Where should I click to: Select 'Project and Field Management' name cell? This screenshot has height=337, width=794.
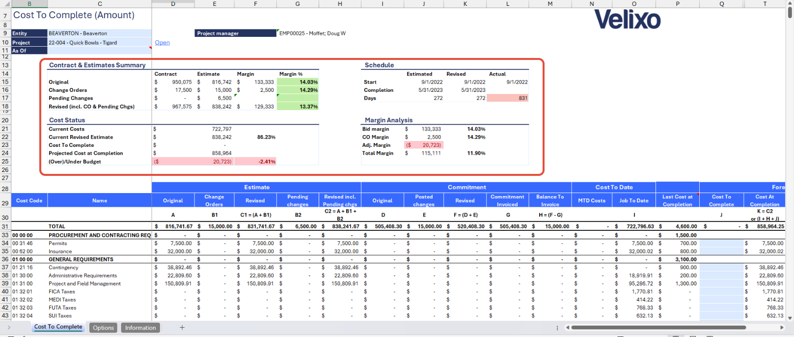tap(100, 283)
